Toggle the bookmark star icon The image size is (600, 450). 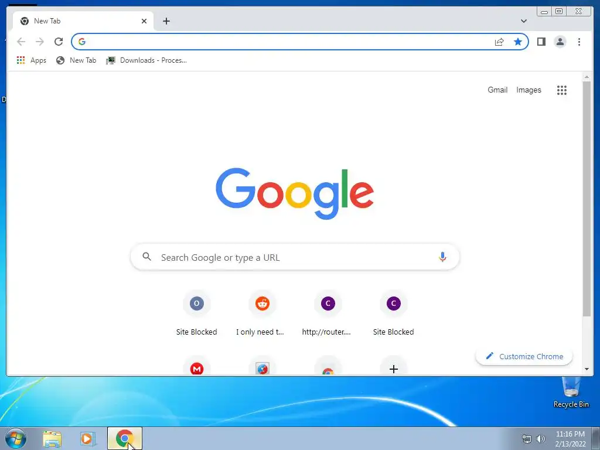(x=518, y=42)
